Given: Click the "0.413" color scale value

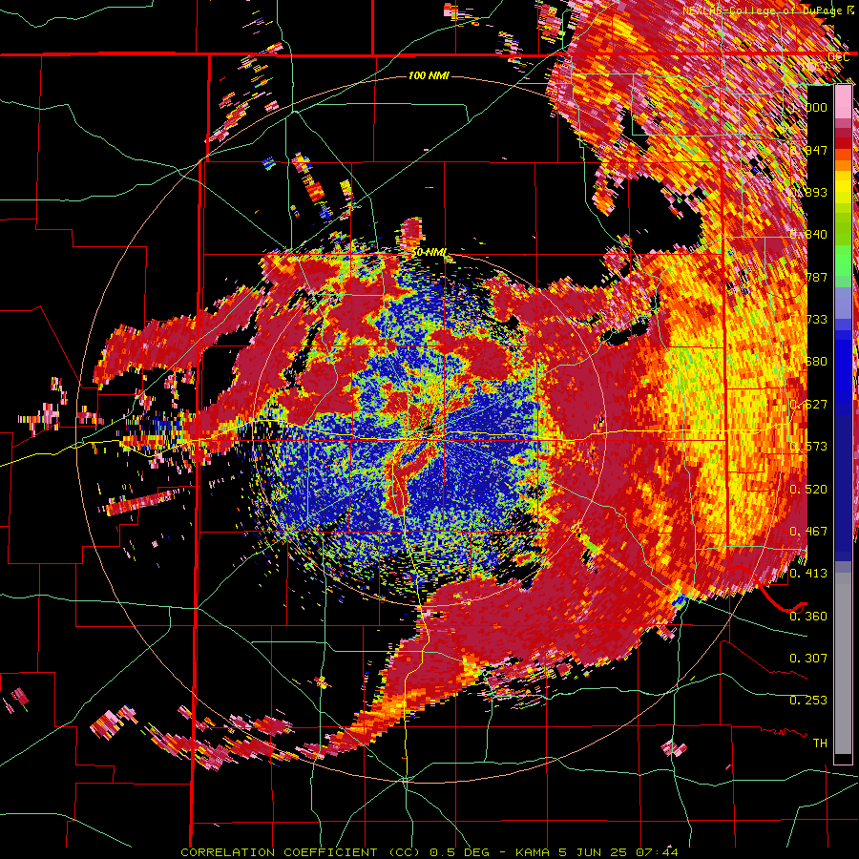Looking at the screenshot, I should (x=808, y=574).
